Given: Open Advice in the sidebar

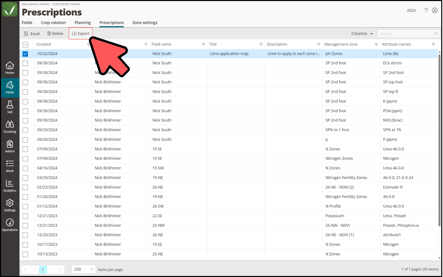Looking at the screenshot, I should click(x=10, y=147).
